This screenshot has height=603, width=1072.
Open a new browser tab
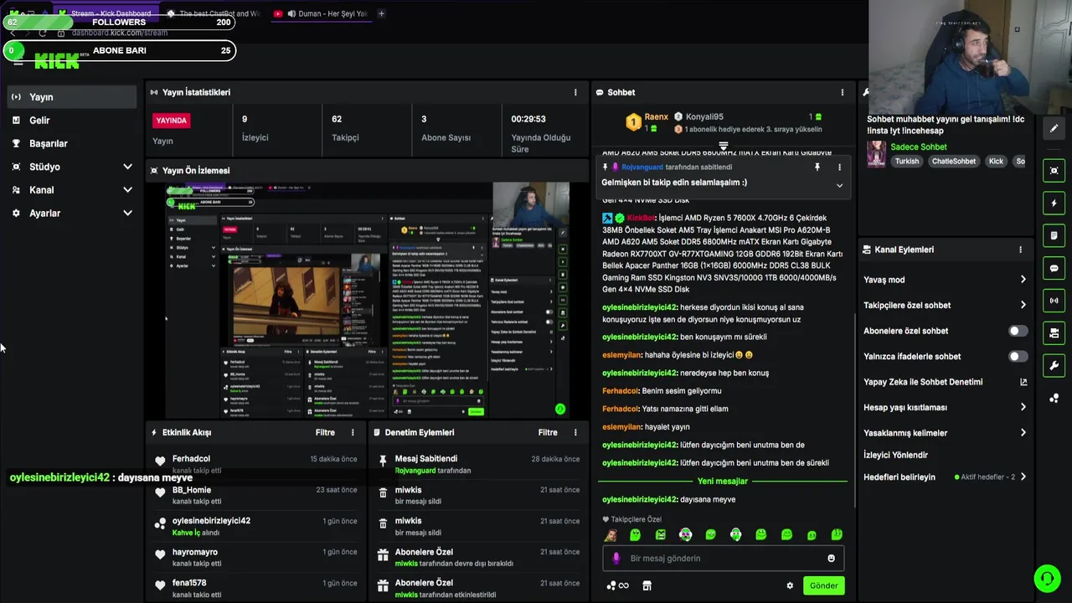381,13
